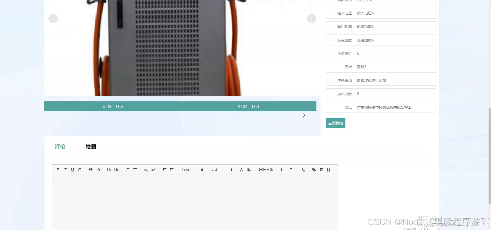The image size is (491, 230).
Task: Select the first carousel indicator
Action: coord(172,93)
